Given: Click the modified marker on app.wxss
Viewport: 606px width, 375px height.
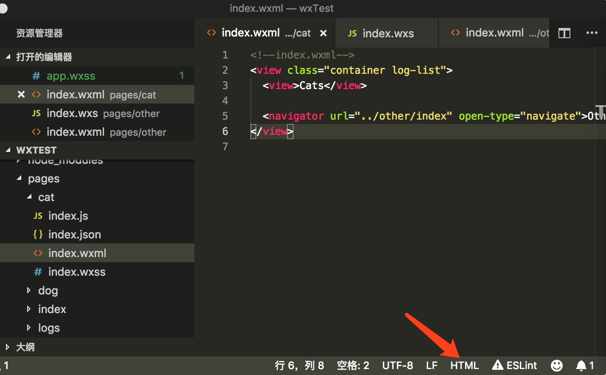Looking at the screenshot, I should point(182,76).
